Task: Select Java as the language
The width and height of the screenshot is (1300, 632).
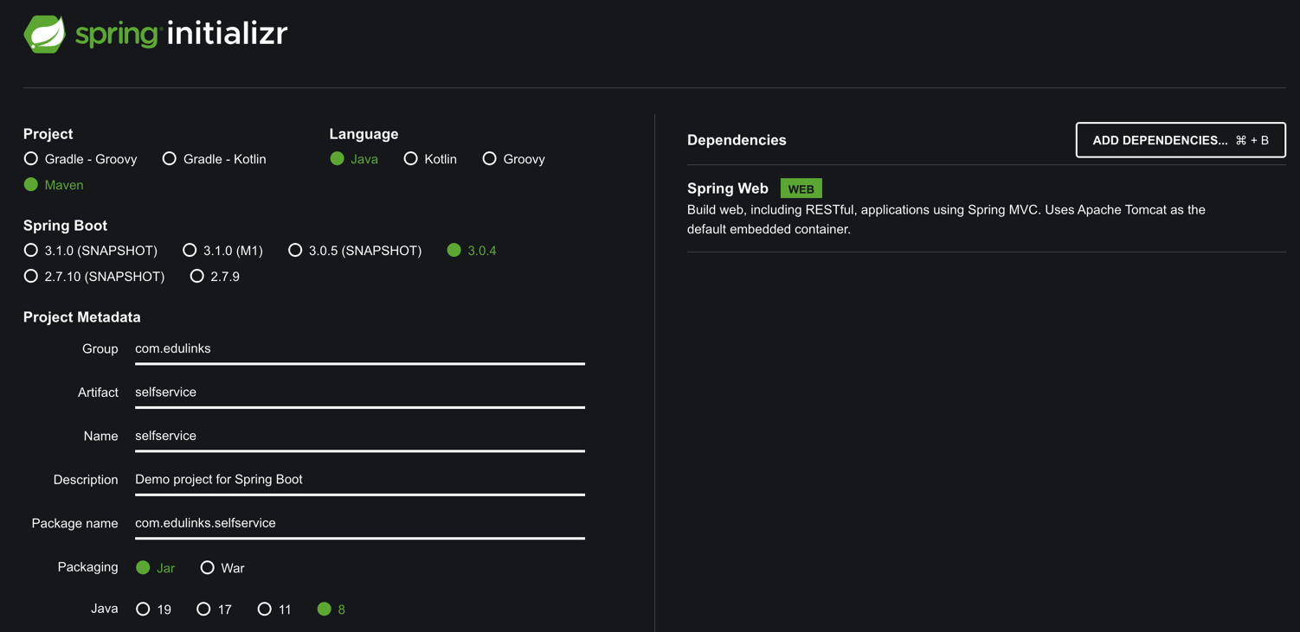Action: pyautogui.click(x=354, y=159)
